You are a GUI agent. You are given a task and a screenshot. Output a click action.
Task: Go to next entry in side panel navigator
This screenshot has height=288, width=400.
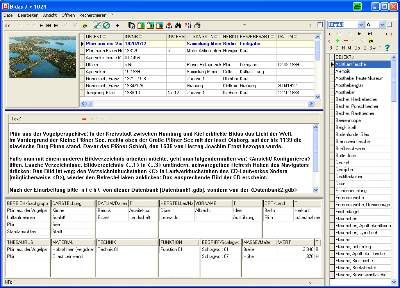[359, 34]
